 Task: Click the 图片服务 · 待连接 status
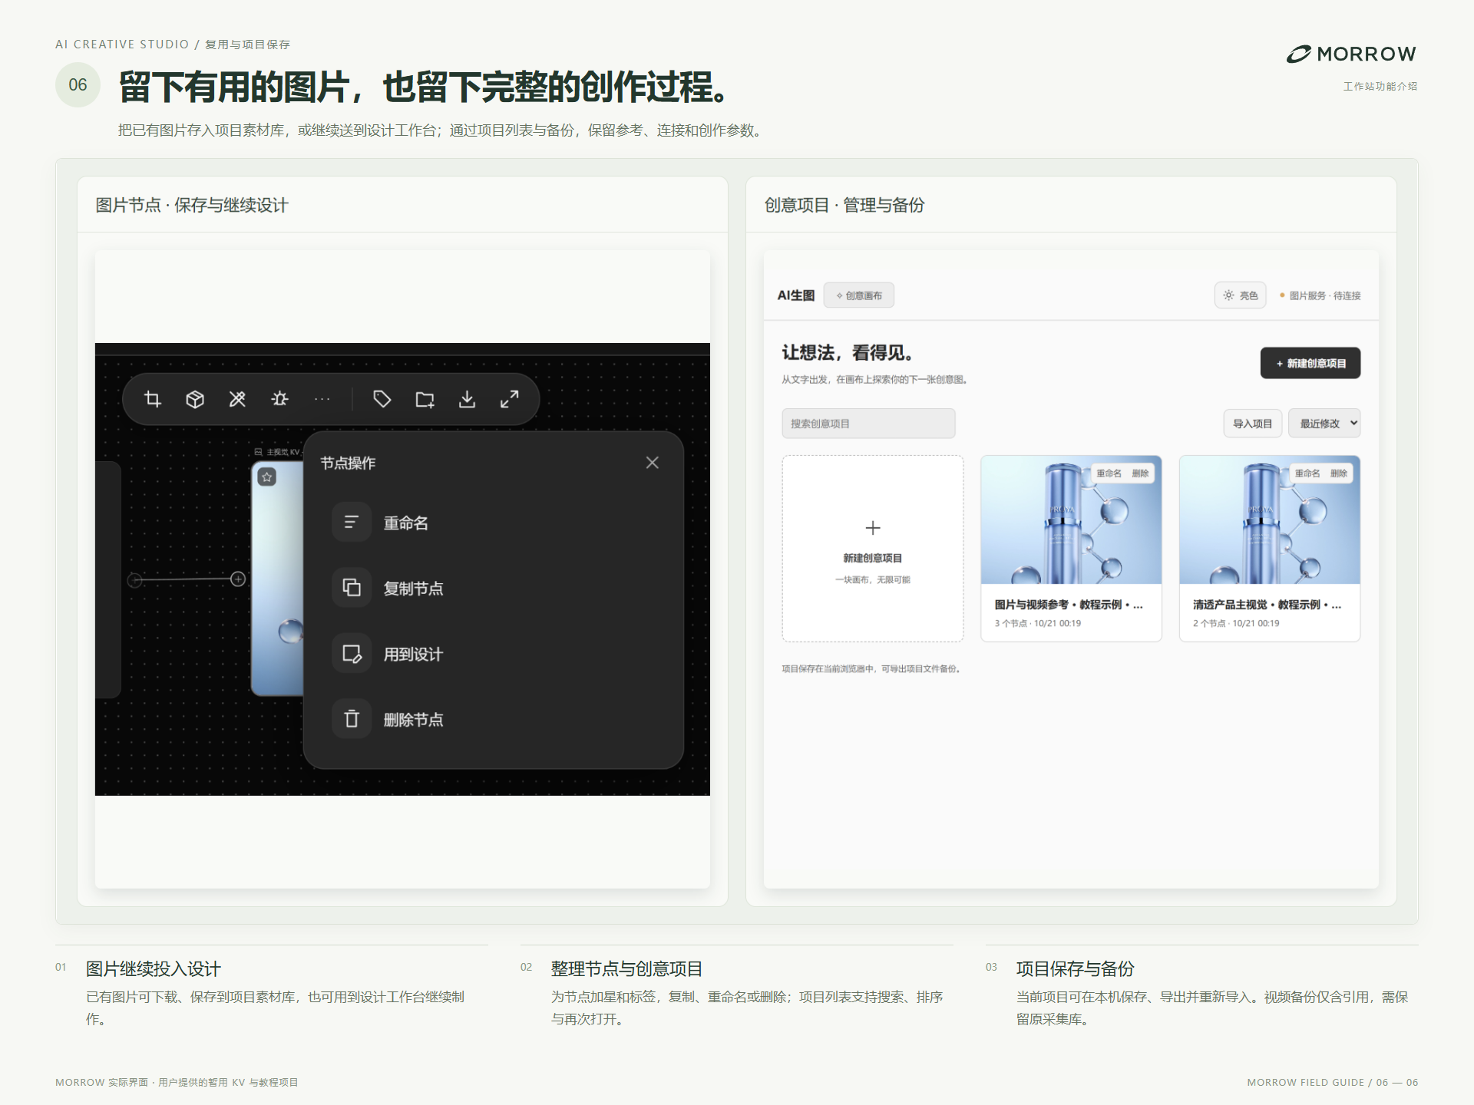(x=1320, y=295)
